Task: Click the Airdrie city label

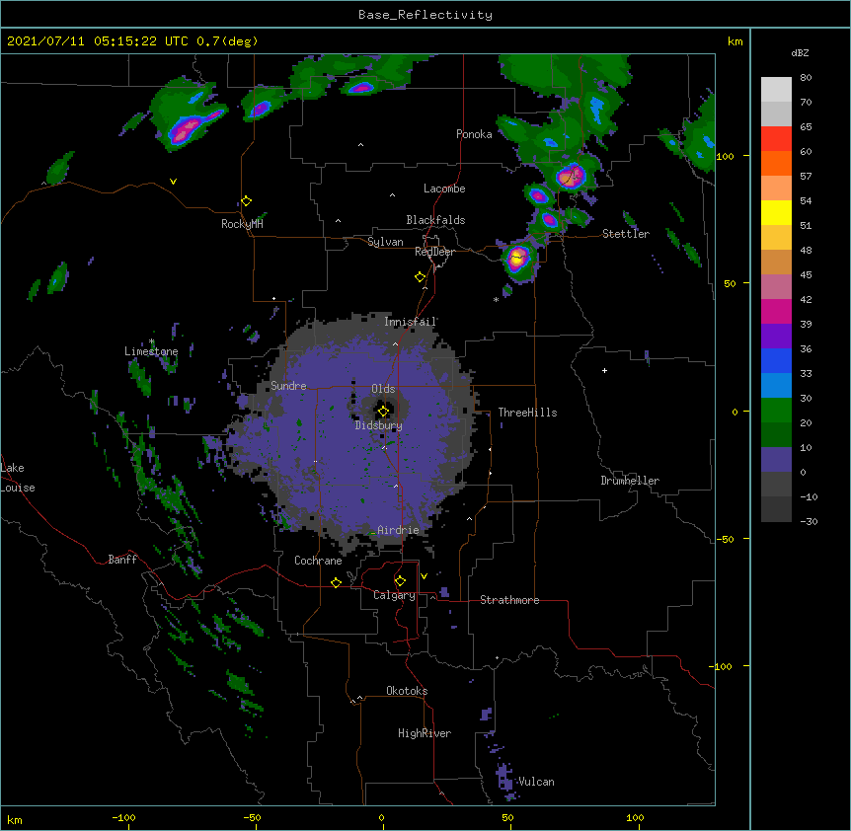Action: [398, 530]
